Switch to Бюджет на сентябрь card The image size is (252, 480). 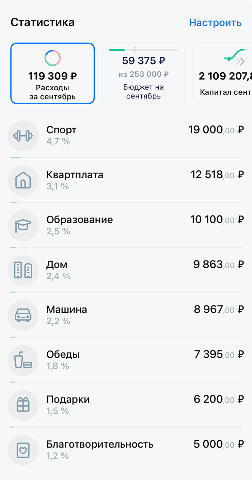point(143,73)
